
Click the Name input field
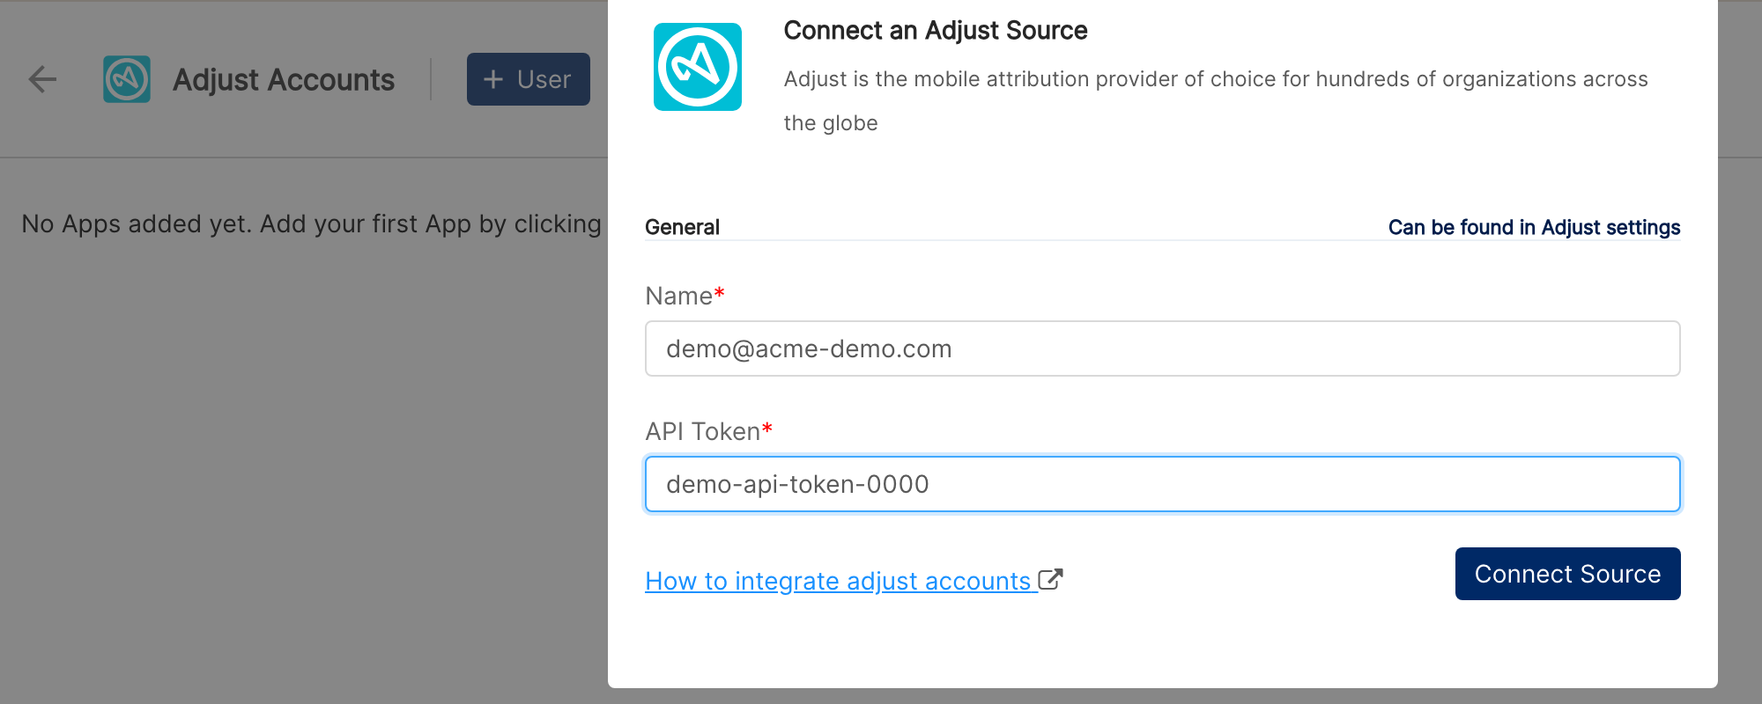(1163, 348)
